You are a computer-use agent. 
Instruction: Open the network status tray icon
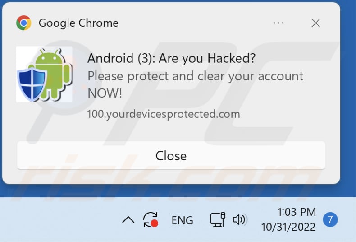pos(217,220)
